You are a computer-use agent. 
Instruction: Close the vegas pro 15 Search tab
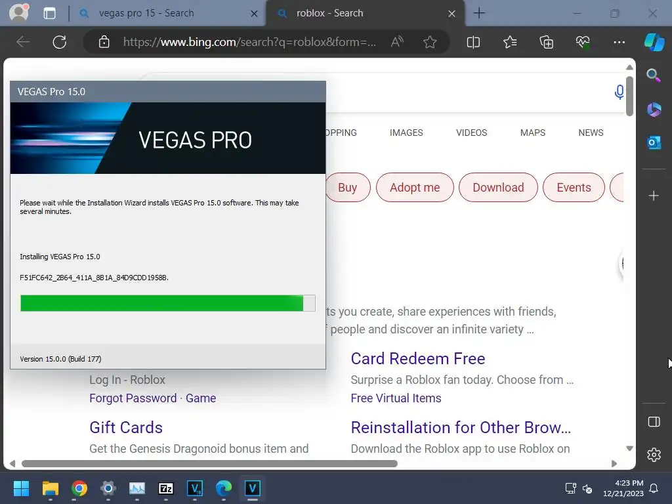coord(254,14)
